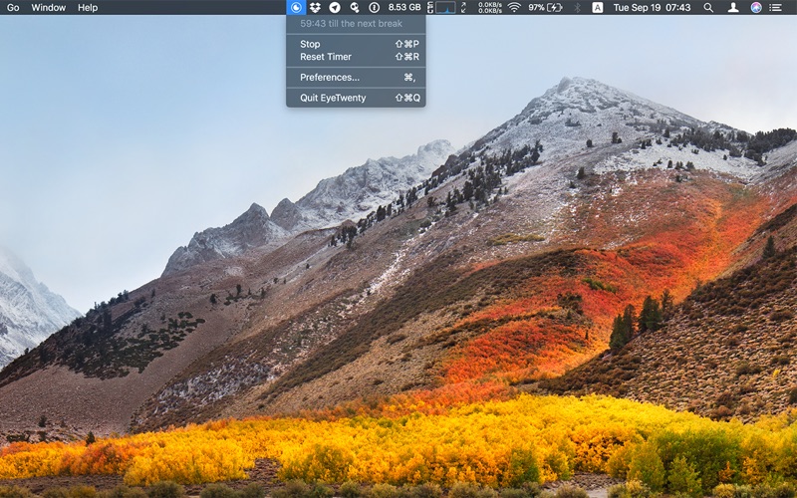Open the network speed KB/s monitor
The width and height of the screenshot is (797, 498).
pos(490,7)
